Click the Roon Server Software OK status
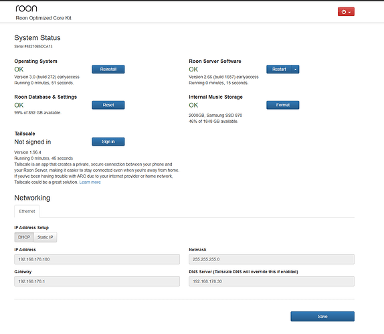This screenshot has height=334, width=384. pos(193,69)
